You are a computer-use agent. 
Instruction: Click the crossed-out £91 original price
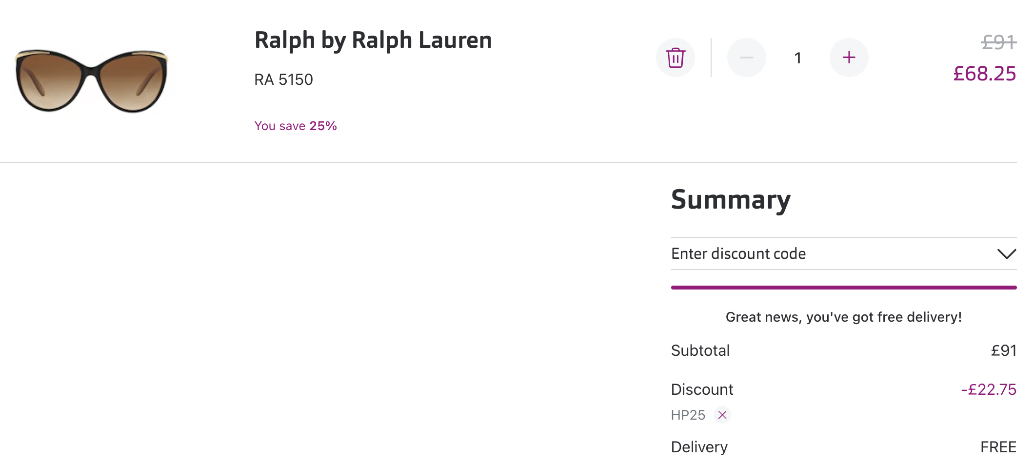click(x=999, y=42)
